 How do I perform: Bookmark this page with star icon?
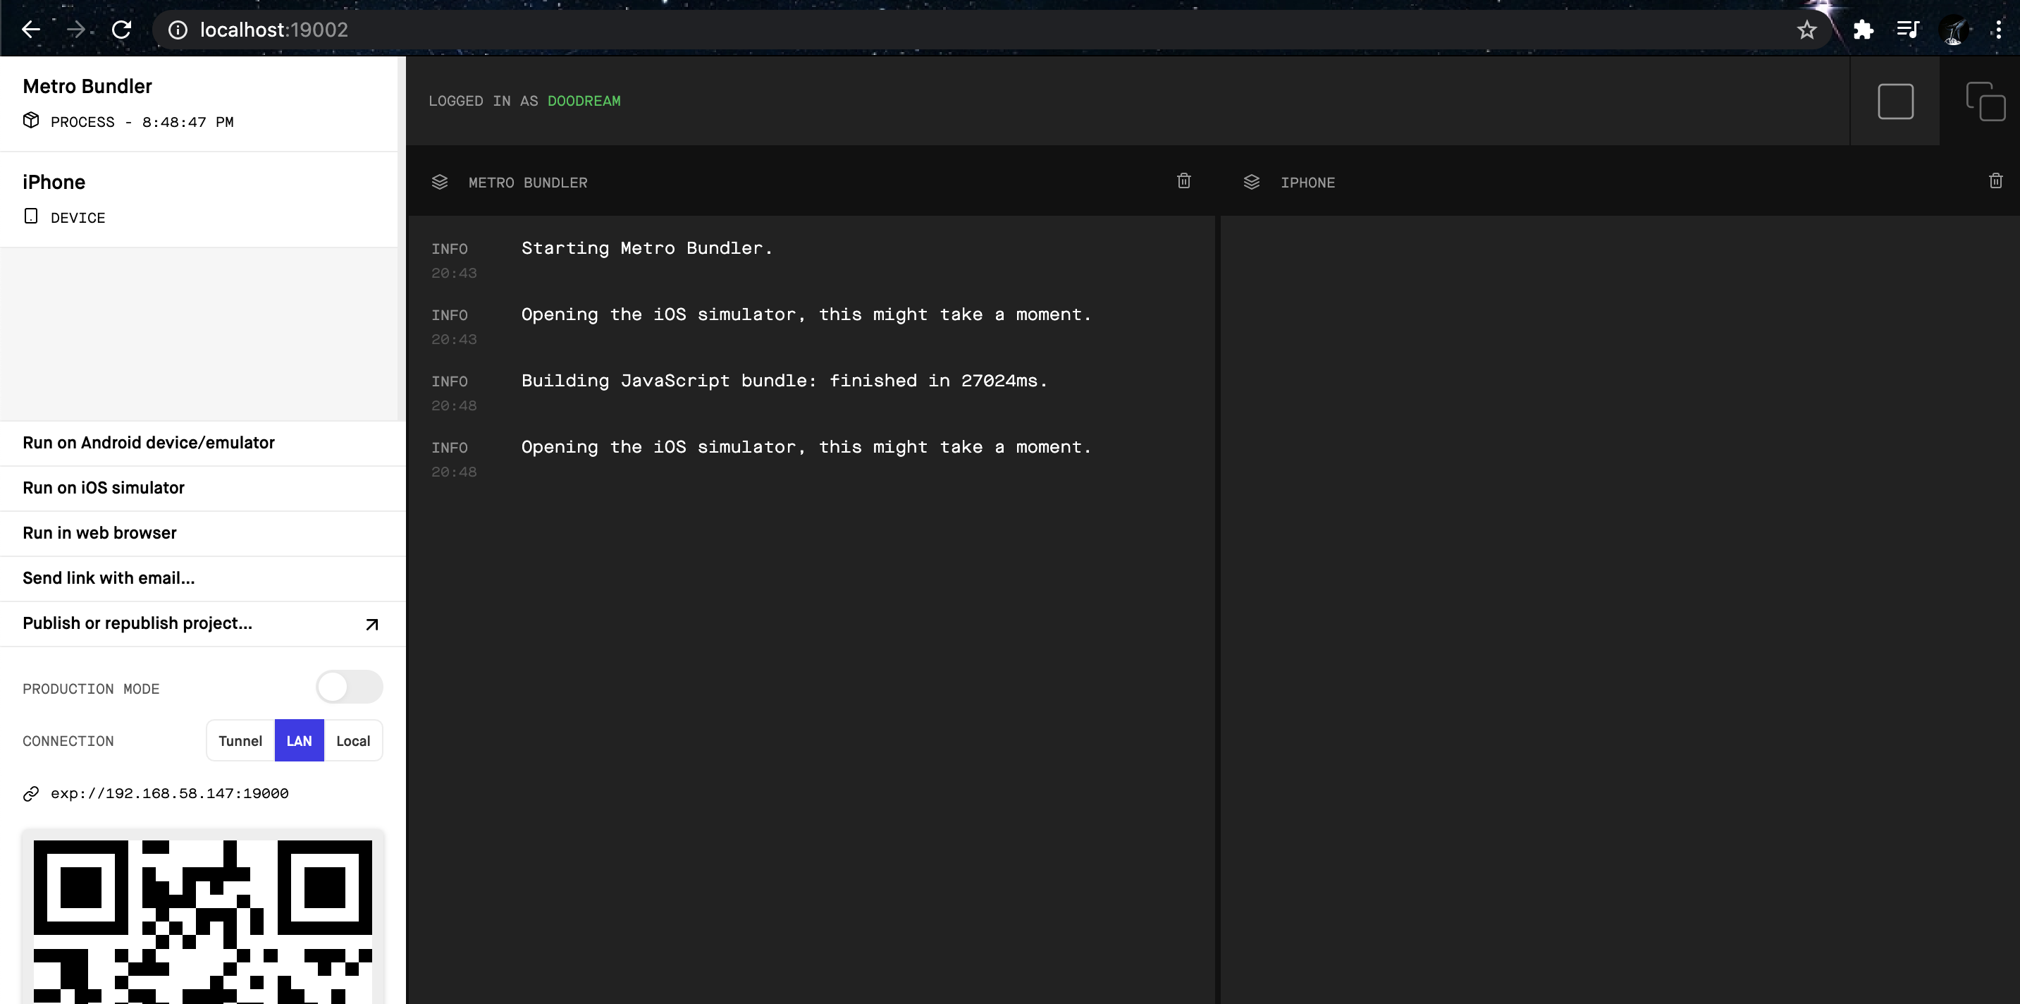(1806, 30)
